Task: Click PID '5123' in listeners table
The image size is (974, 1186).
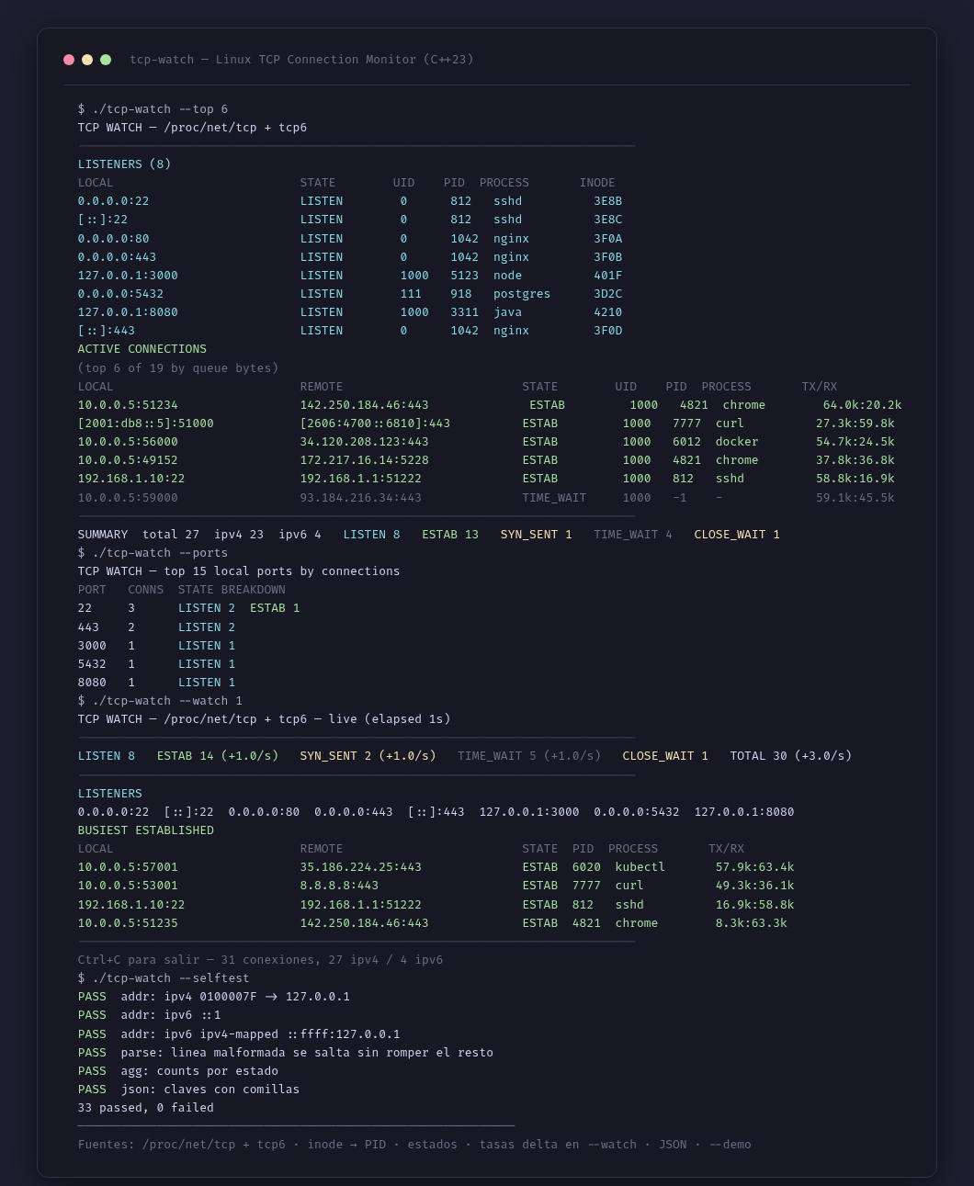Action: (x=464, y=276)
